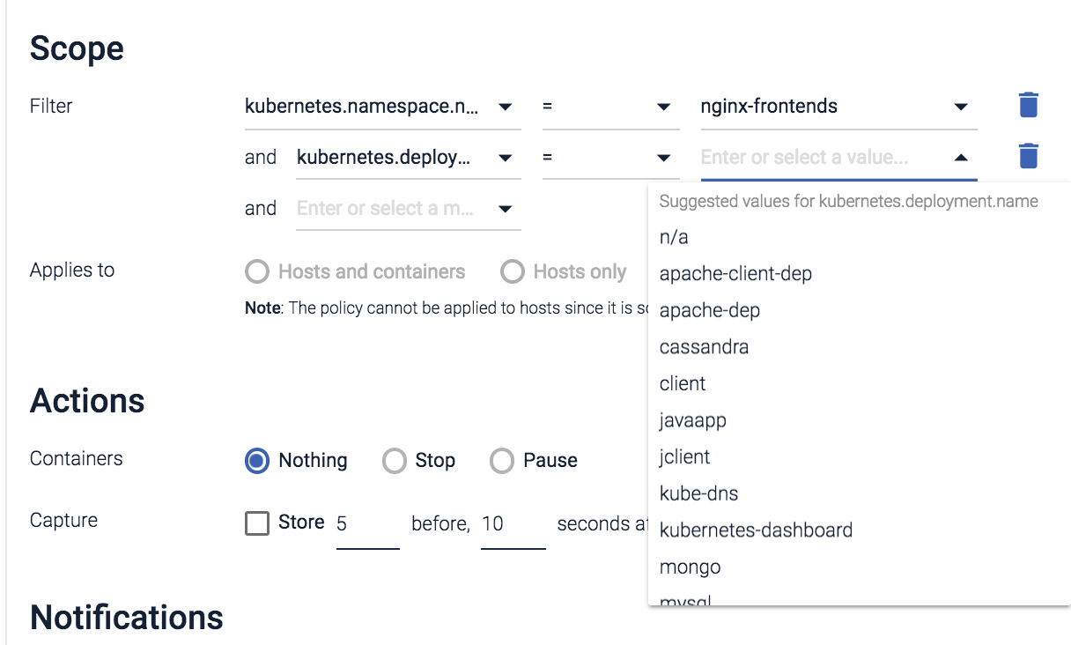The image size is (1071, 645).
Task: Open the operator dropdown of the second filter
Action: [664, 156]
